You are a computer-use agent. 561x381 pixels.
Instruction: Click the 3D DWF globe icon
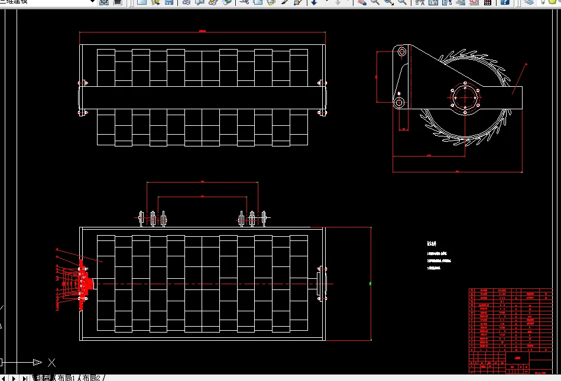tap(227, 2)
